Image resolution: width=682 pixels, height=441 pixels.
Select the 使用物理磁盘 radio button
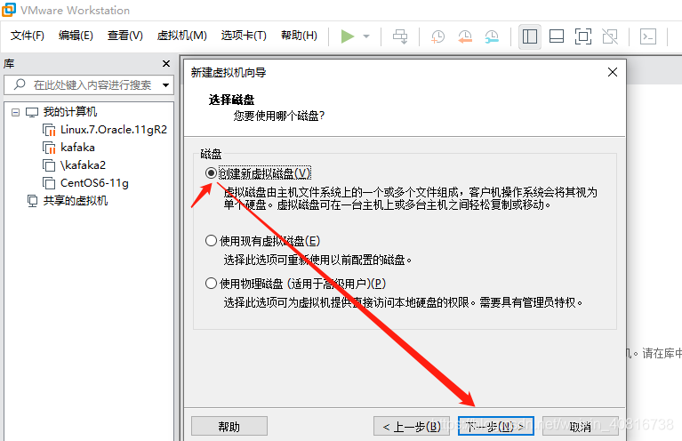point(211,283)
